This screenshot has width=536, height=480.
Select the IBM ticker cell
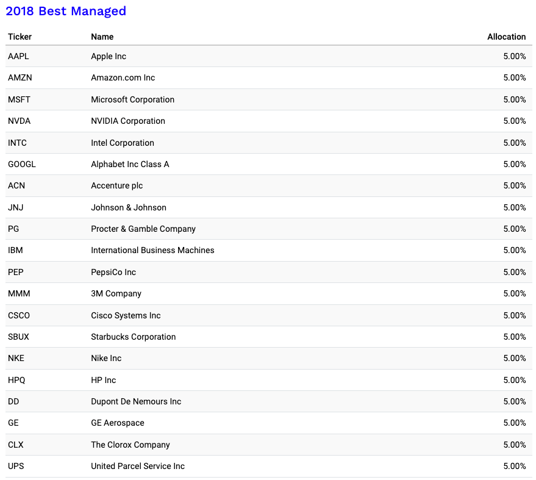(15, 250)
